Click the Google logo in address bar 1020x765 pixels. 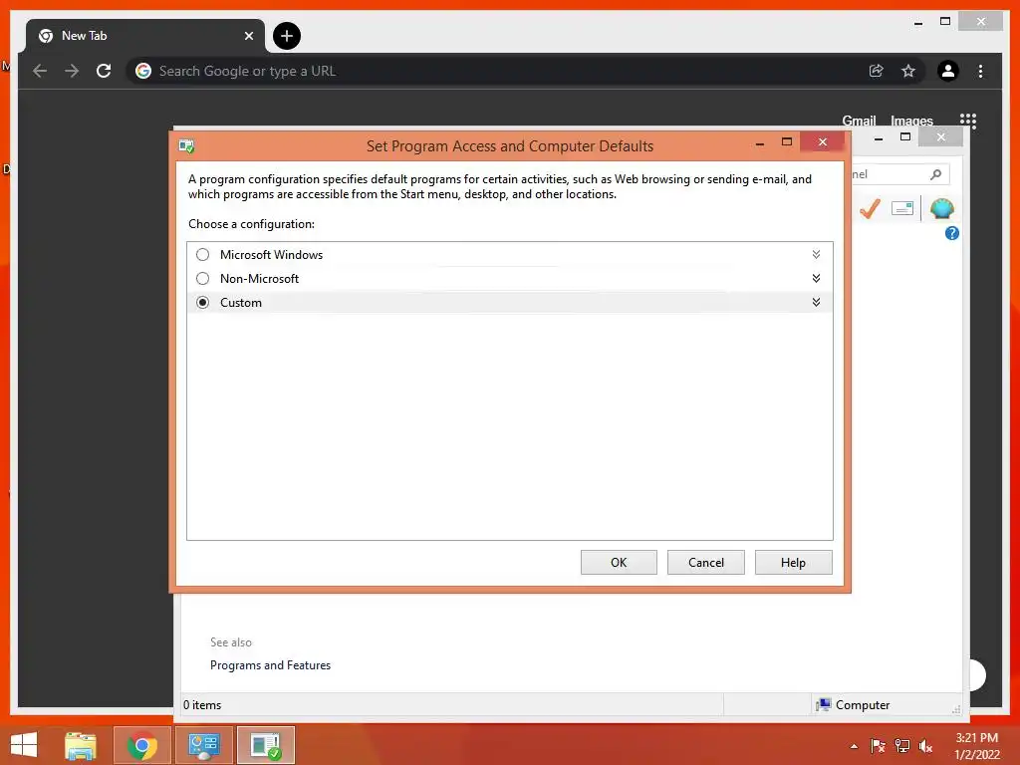click(x=143, y=71)
